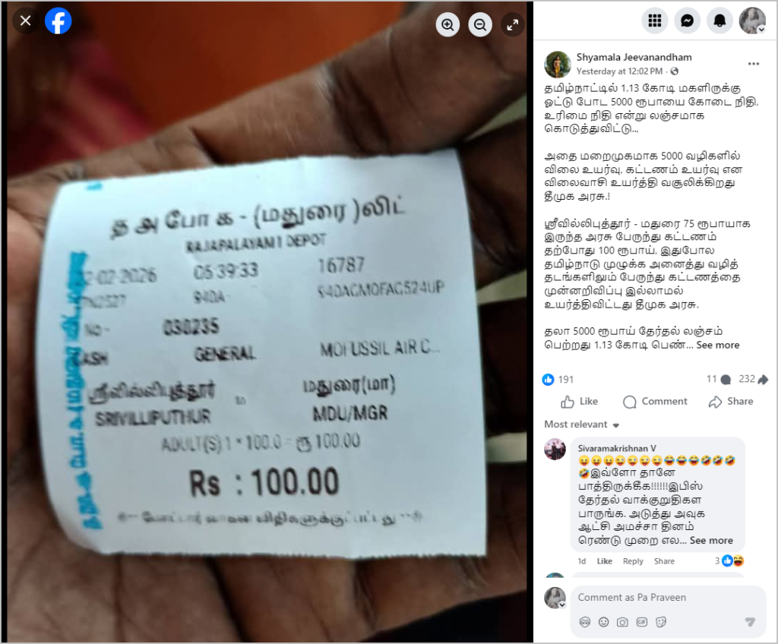
Task: Expand post text with See more
Action: click(x=717, y=345)
